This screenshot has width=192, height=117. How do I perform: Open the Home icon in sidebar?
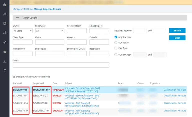[x=5, y=5]
